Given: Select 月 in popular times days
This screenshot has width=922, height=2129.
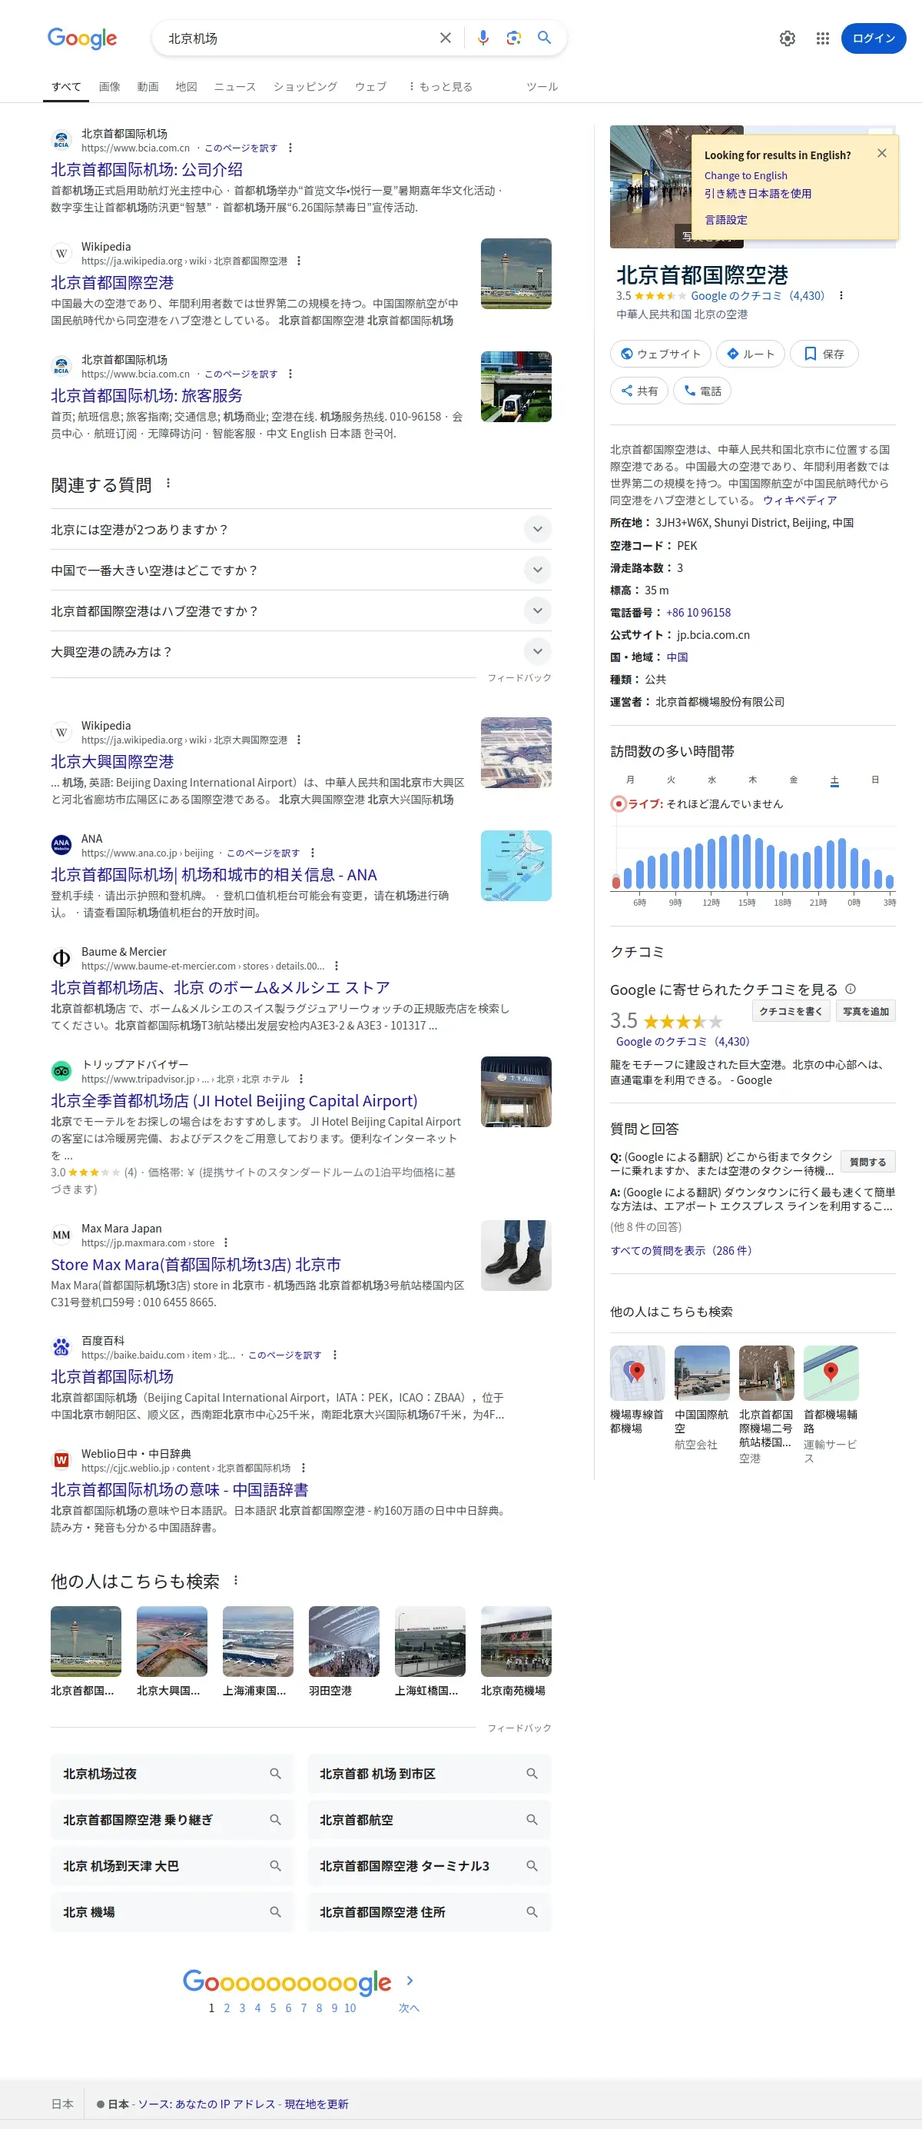Looking at the screenshot, I should click(630, 780).
